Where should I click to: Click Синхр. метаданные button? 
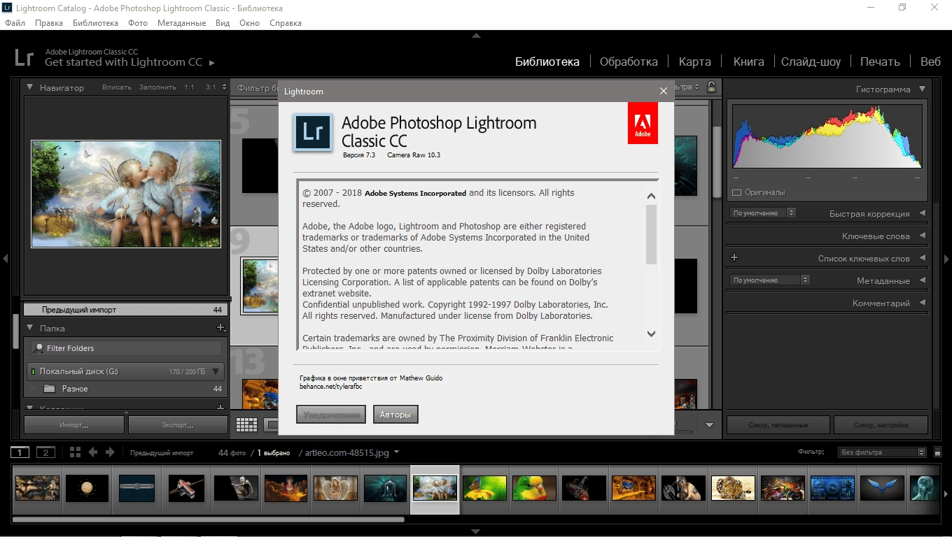tap(778, 424)
